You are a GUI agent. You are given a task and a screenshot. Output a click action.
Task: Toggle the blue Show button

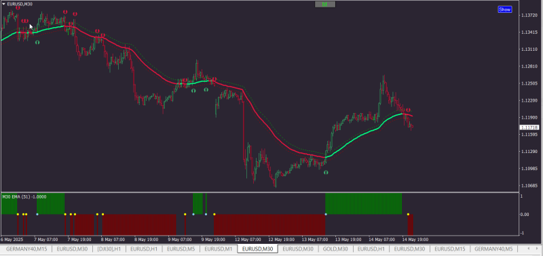tap(504, 9)
